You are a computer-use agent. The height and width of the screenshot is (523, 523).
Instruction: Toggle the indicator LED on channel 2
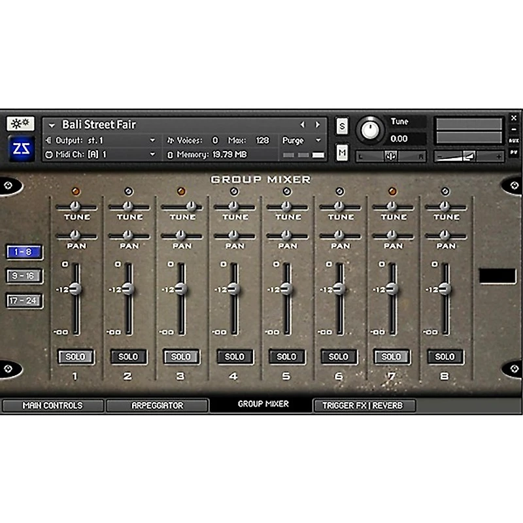(128, 192)
